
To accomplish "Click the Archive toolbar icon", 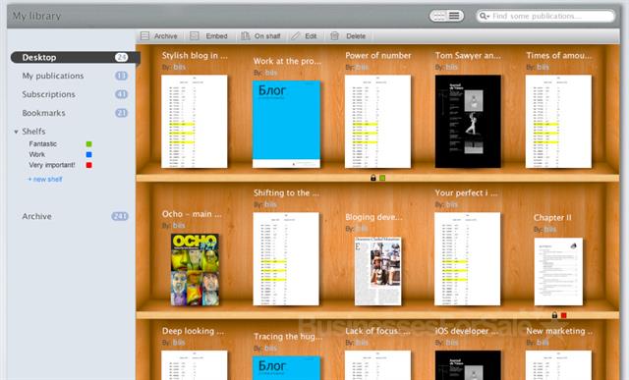I will tap(144, 36).
